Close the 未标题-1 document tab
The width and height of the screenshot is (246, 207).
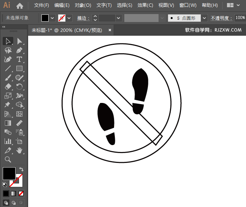[110, 30]
